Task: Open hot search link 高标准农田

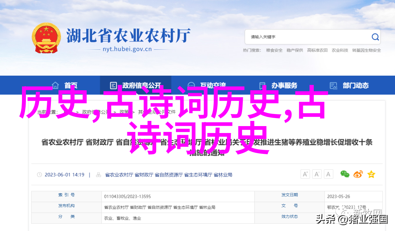Action: pyautogui.click(x=317, y=50)
